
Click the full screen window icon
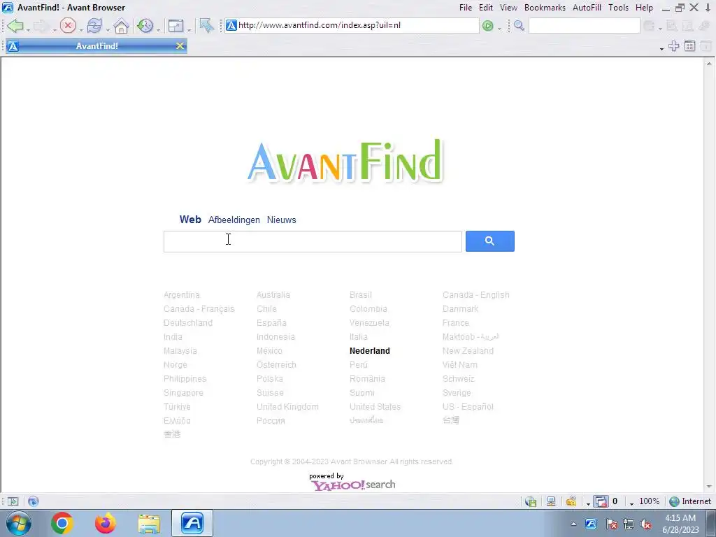tap(176, 26)
